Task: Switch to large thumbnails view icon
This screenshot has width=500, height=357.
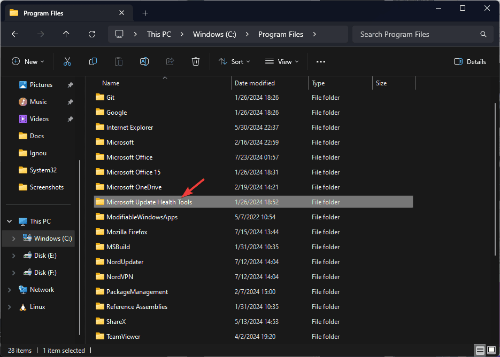Action: click(x=491, y=351)
